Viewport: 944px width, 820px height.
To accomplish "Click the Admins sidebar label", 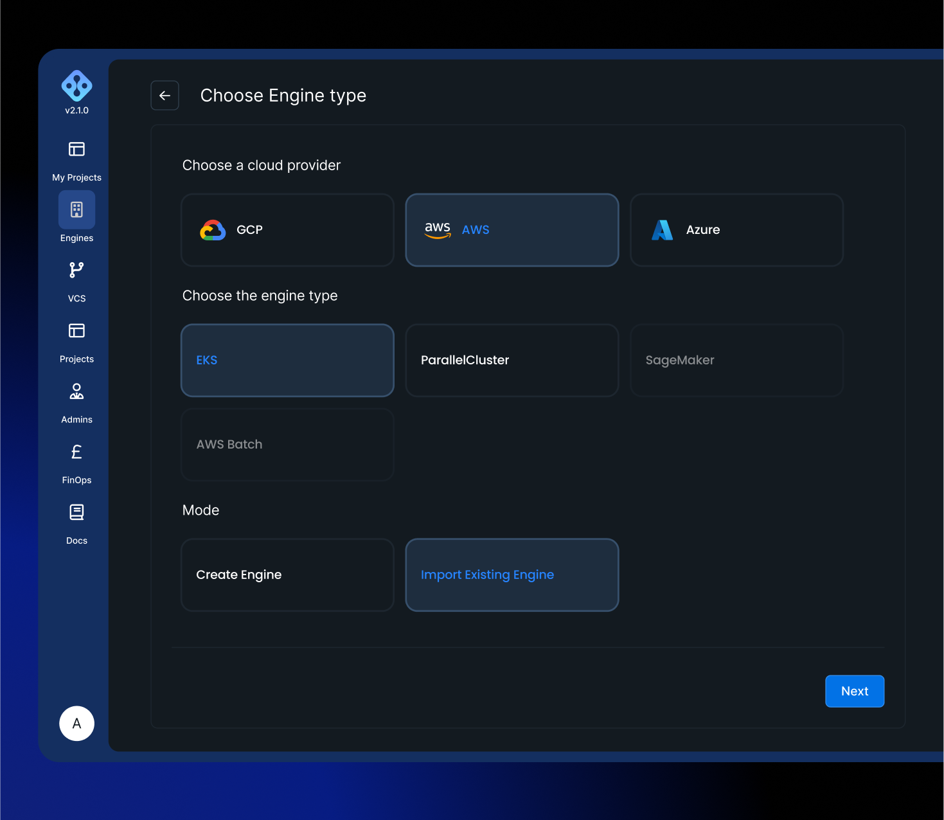I will (x=76, y=420).
